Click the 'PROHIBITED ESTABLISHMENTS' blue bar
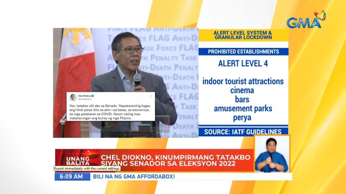The height and width of the screenshot is (194, 346). point(243,52)
